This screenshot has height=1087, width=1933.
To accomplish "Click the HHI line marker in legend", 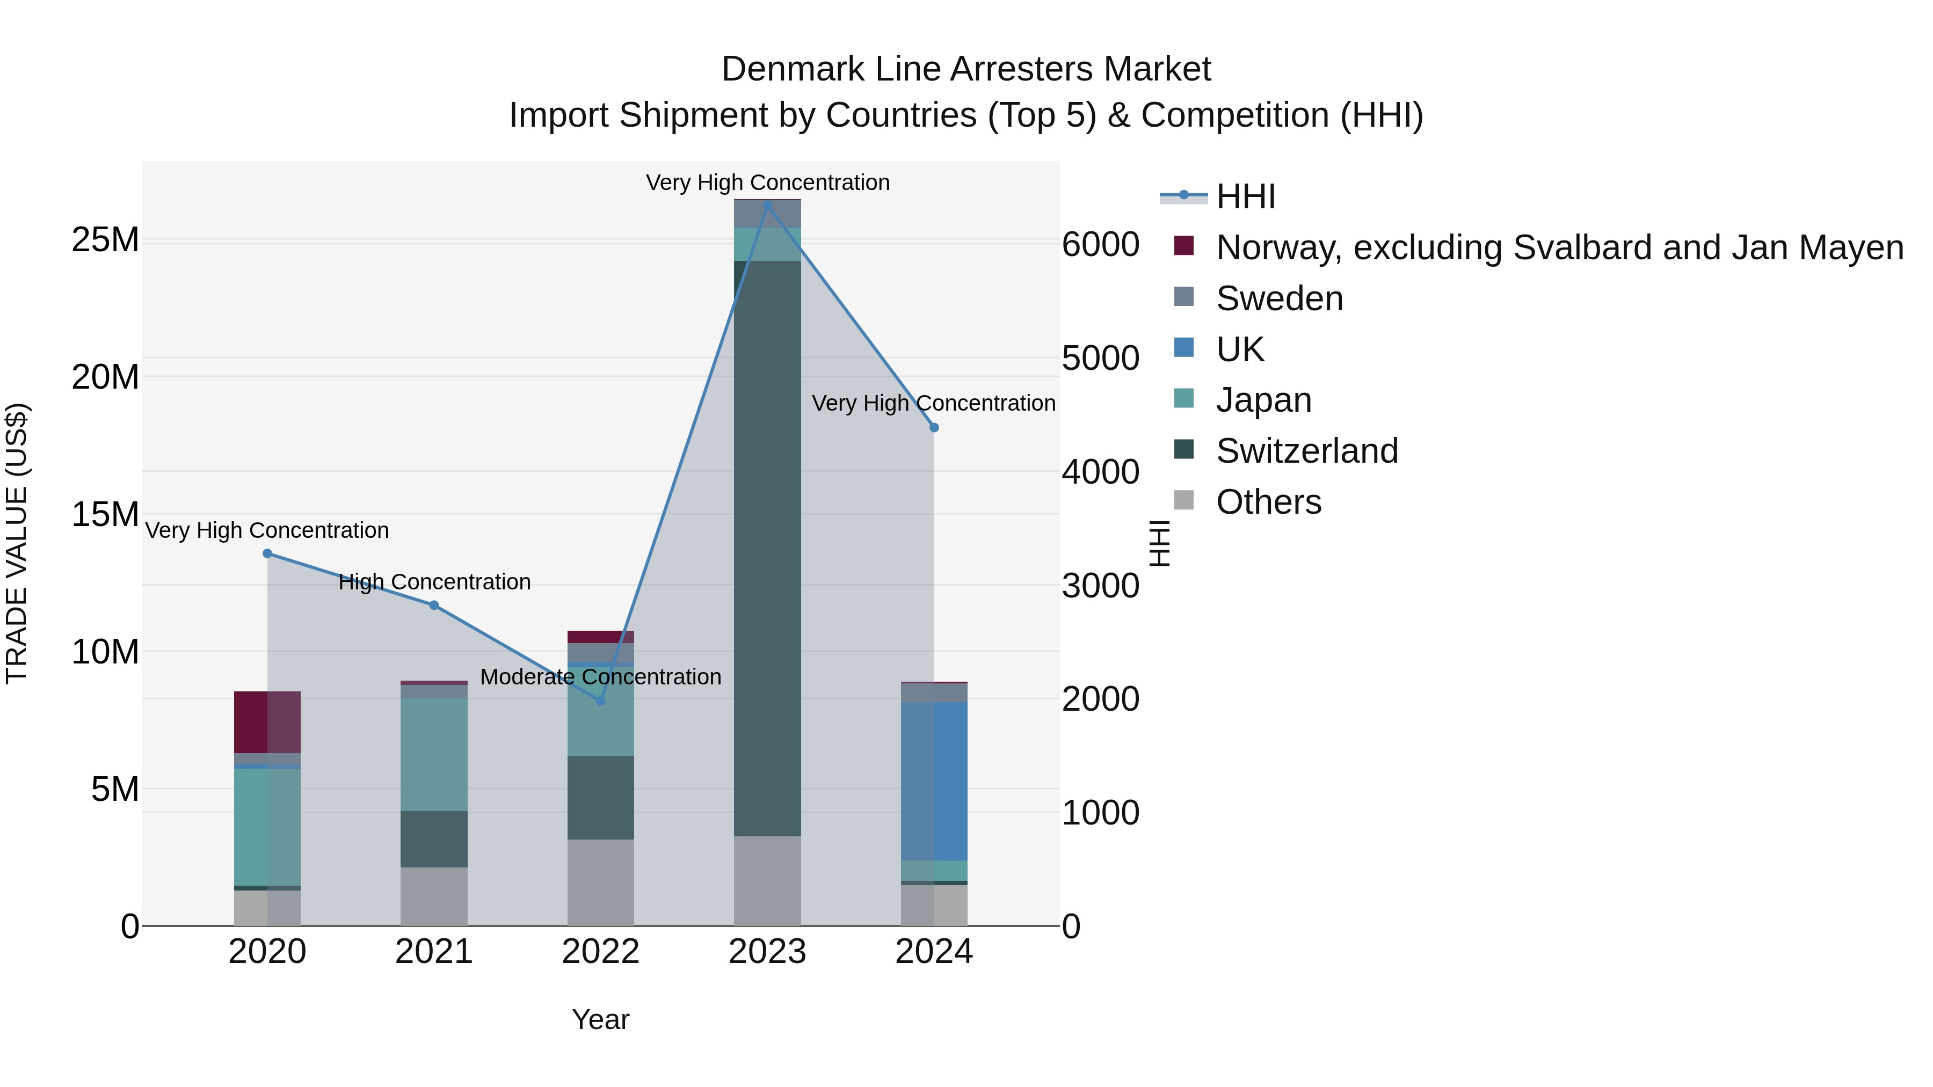I will (x=1183, y=195).
